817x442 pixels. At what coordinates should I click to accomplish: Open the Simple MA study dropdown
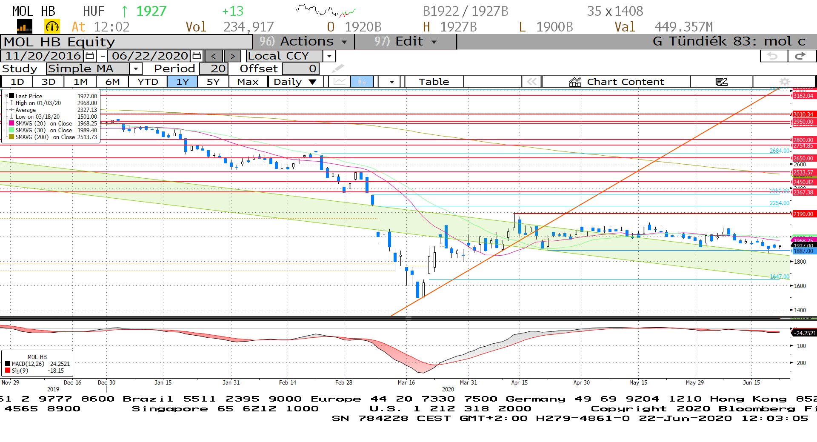(135, 68)
